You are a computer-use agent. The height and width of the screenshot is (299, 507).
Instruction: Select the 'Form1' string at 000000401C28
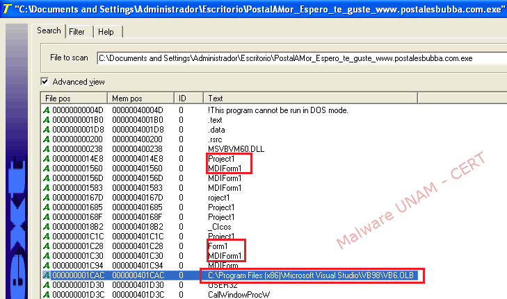[x=218, y=246]
